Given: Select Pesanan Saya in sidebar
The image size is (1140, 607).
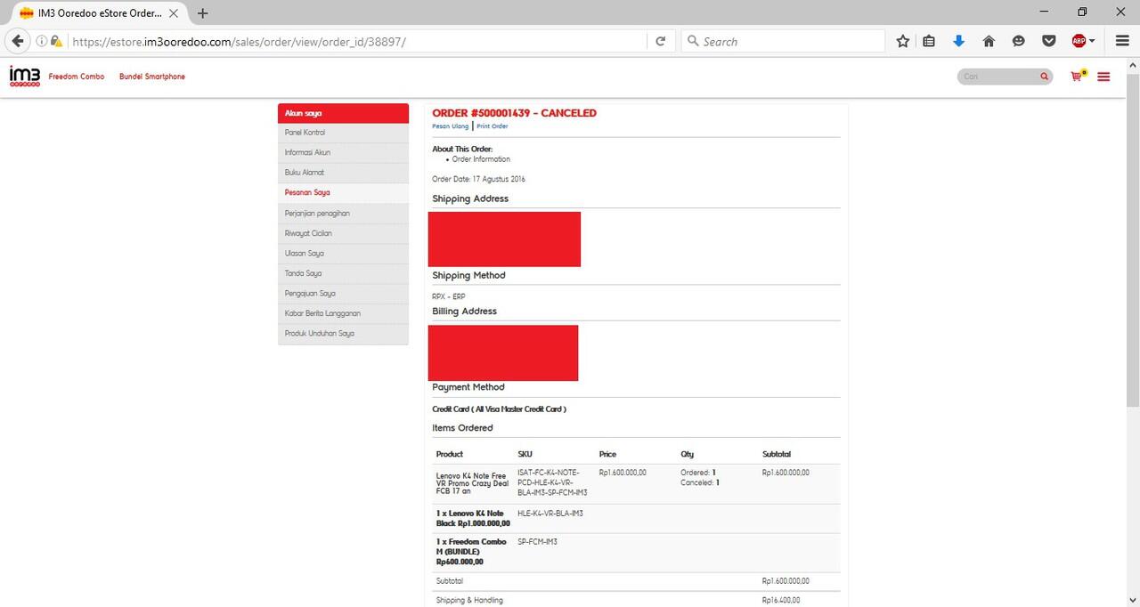Looking at the screenshot, I should pos(343,192).
